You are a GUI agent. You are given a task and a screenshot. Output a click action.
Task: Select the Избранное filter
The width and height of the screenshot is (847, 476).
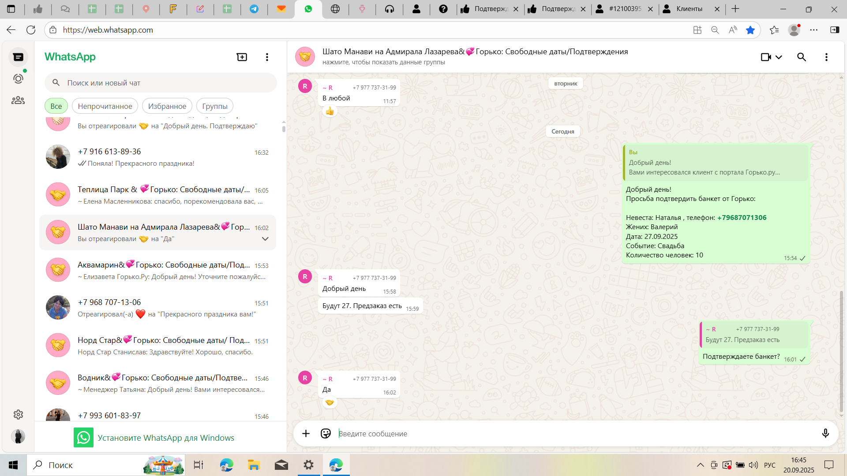[x=167, y=106]
